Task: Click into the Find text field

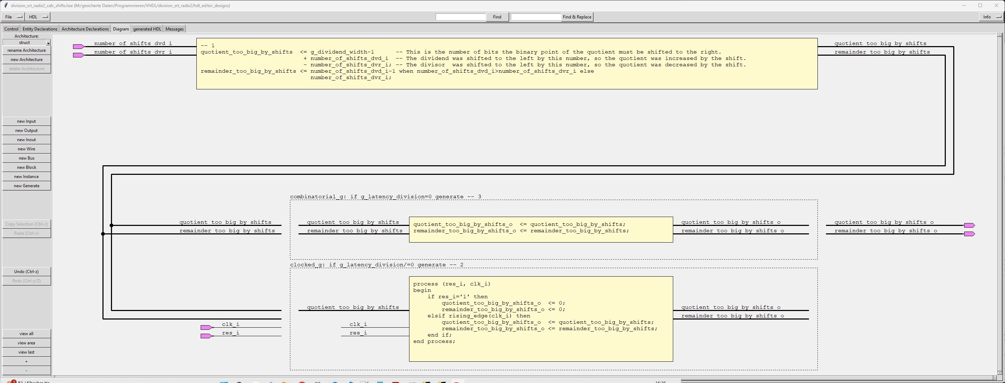Action: (460, 17)
